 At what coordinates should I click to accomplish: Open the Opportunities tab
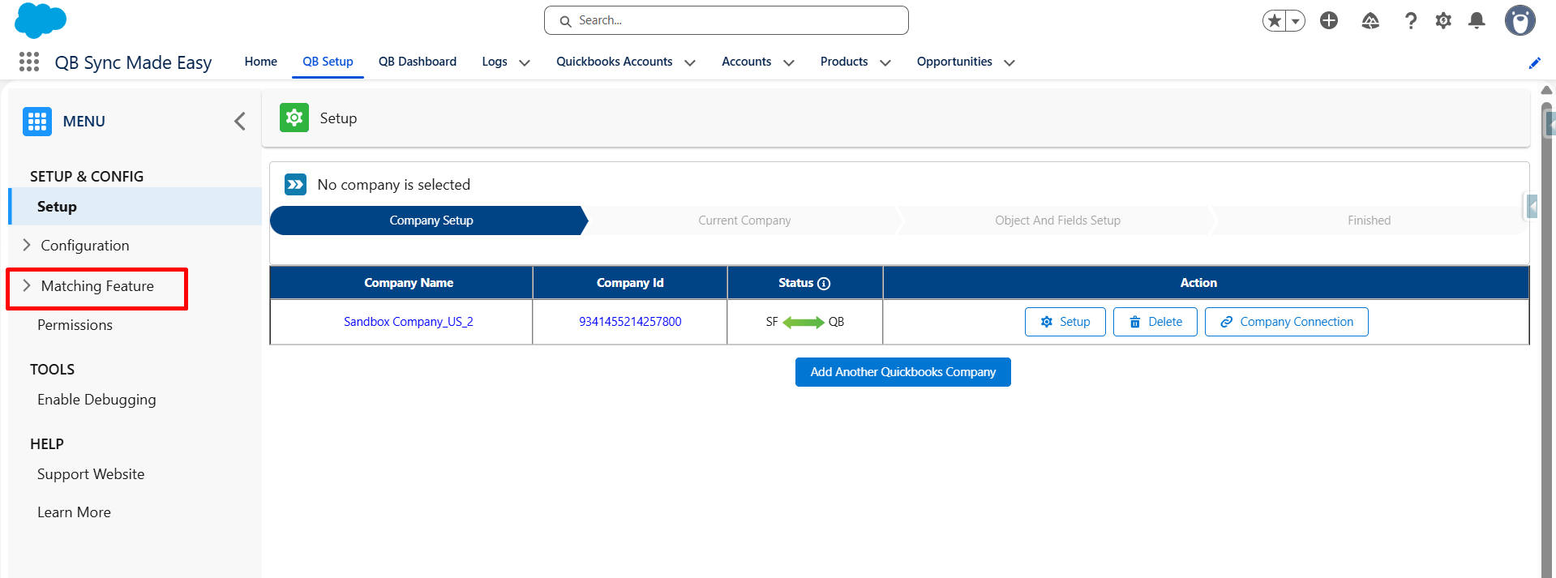[x=954, y=62]
